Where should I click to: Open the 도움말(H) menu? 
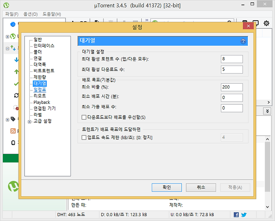[x=52, y=14]
